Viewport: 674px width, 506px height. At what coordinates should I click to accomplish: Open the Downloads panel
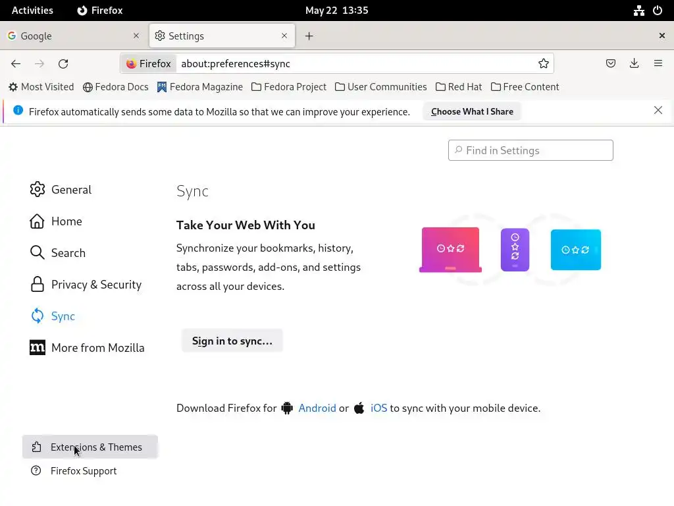coord(634,64)
